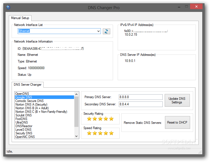Click the Secondary DNS Server field
This screenshot has width=210, height=162.
click(141, 104)
